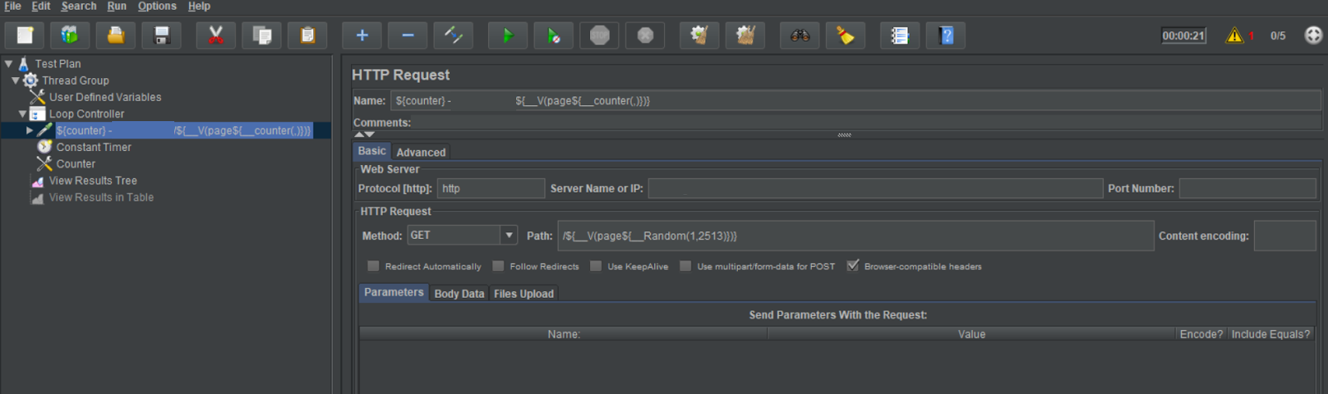Click the Save test plan icon

(162, 36)
